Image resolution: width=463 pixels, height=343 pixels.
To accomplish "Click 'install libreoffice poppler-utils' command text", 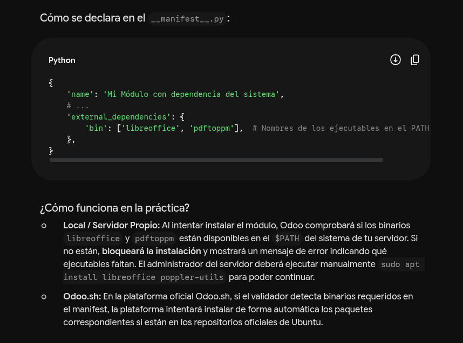I will click(x=144, y=277).
